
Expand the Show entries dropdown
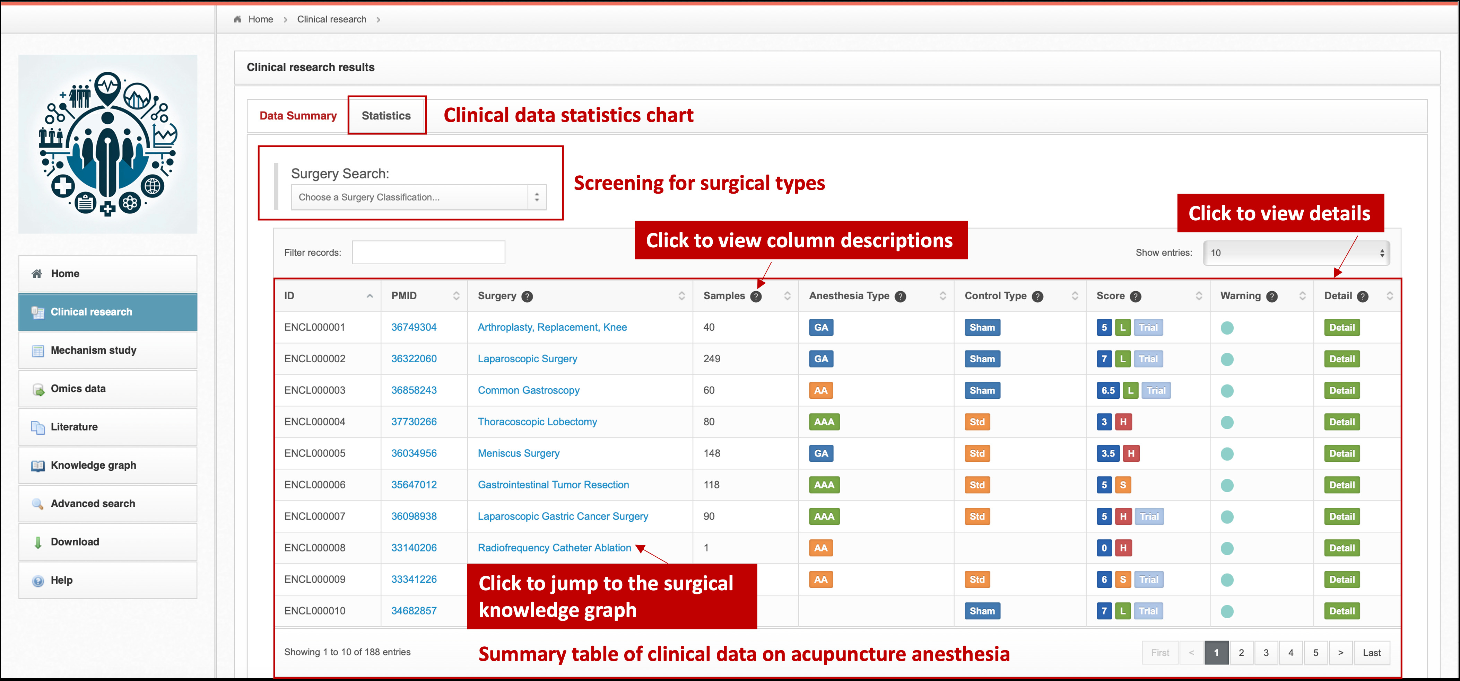click(x=1296, y=253)
